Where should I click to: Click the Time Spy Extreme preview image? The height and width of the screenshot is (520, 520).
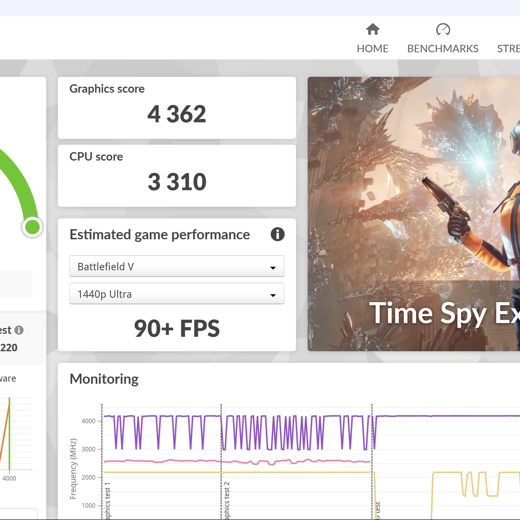point(414,214)
